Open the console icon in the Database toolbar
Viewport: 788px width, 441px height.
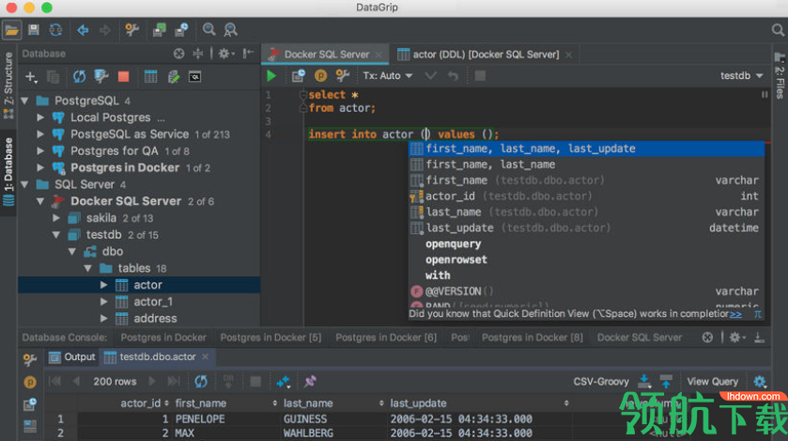pos(194,77)
